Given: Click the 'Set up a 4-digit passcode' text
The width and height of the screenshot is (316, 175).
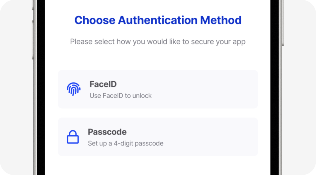Looking at the screenshot, I should (x=126, y=143).
